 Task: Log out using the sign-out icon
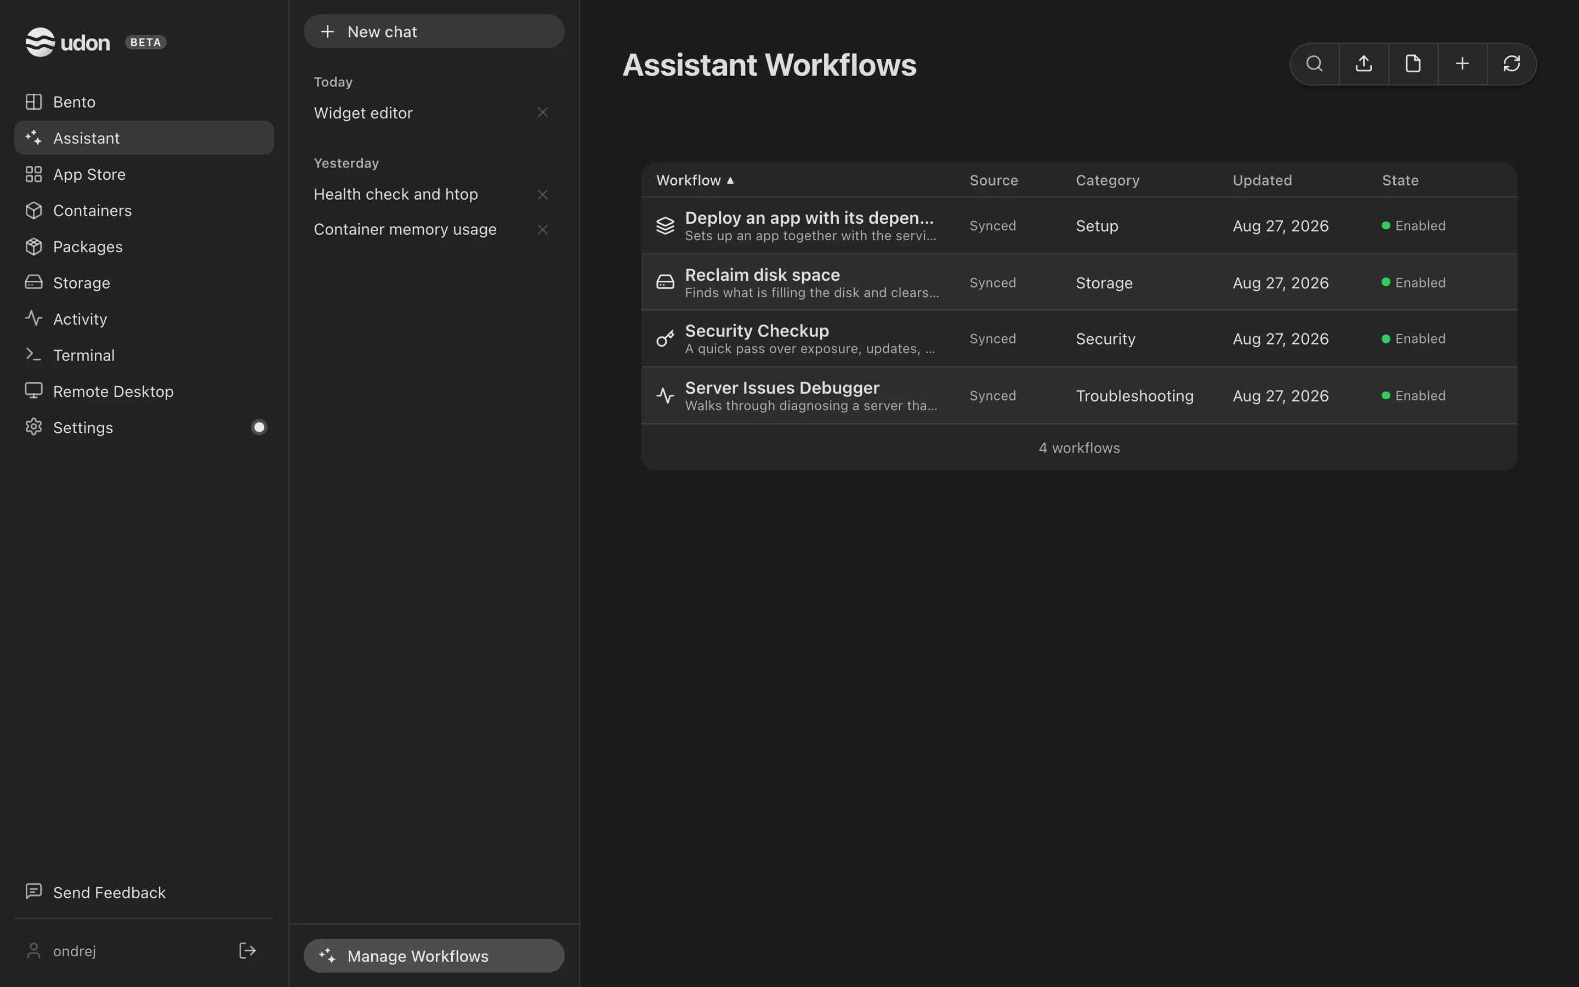pos(247,950)
